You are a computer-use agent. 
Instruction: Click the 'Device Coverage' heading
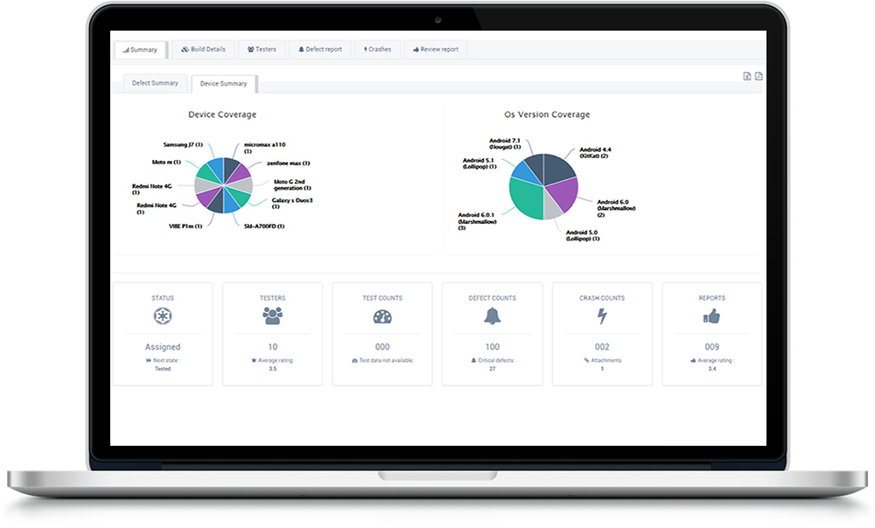tap(222, 115)
